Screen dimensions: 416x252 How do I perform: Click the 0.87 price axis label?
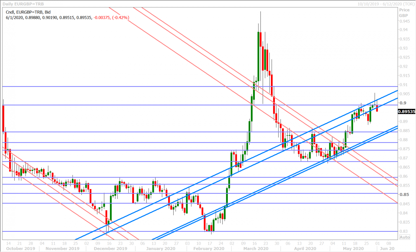click(x=404, y=158)
